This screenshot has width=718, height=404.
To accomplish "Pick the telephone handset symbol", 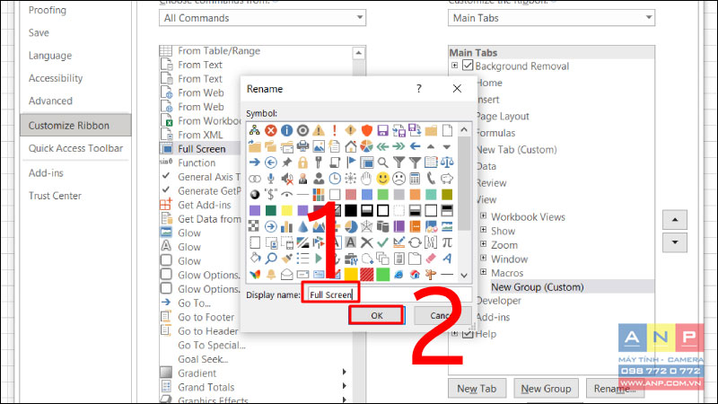I will click(x=431, y=178).
